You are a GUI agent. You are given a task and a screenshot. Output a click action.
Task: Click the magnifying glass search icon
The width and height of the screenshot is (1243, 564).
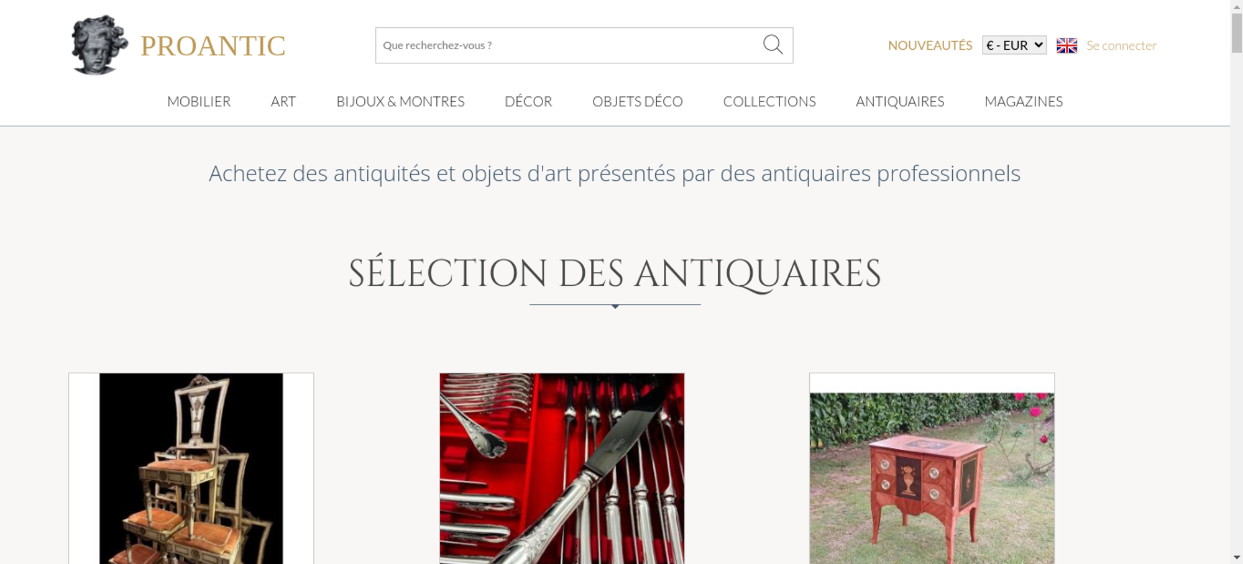pos(773,45)
